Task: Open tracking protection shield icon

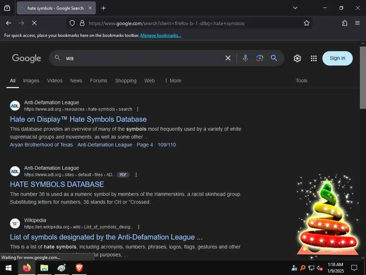Action: click(x=72, y=23)
